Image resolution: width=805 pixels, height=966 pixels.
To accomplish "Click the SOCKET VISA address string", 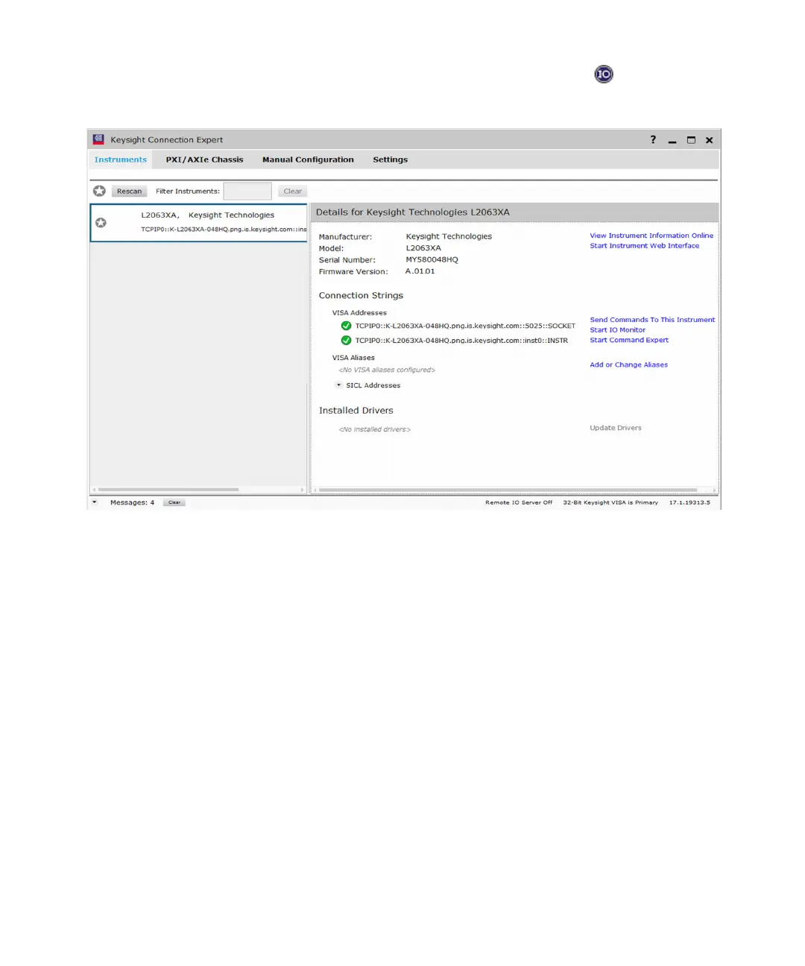I will (465, 326).
